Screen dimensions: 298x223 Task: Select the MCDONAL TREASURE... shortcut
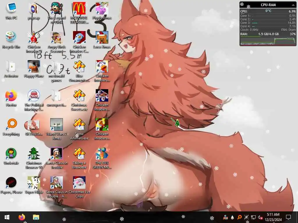[x=79, y=13]
